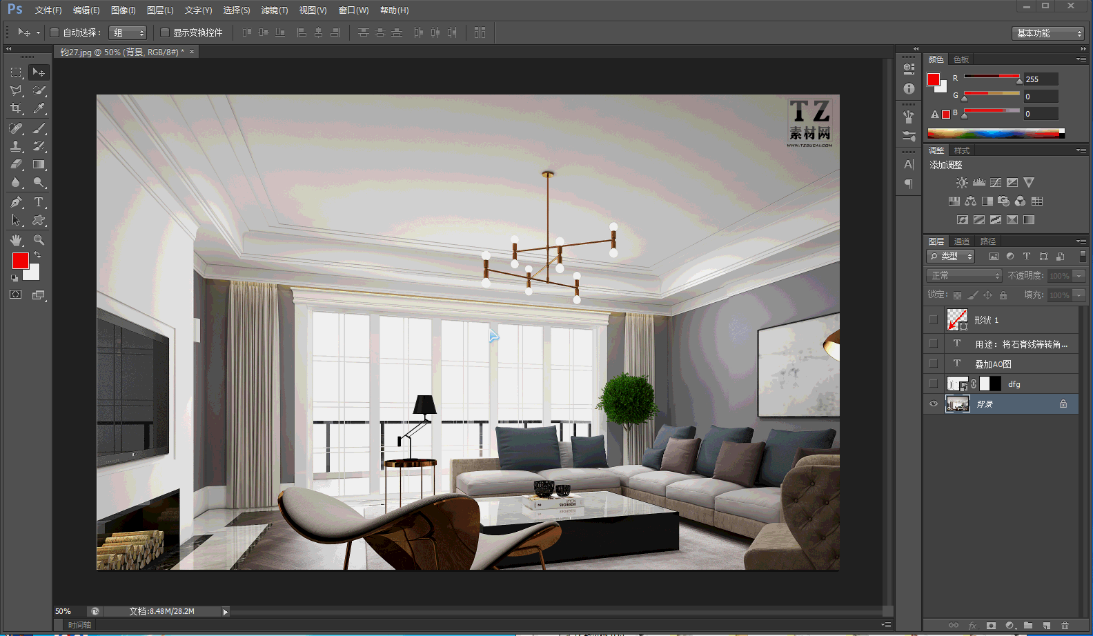This screenshot has width=1093, height=636.
Task: Show the 用途 text layer
Action: 934,343
